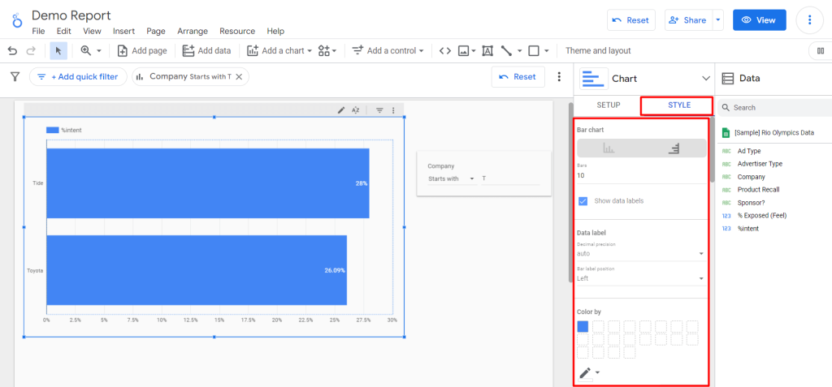Click the Looker Studio logo icon
832x387 pixels.
point(18,21)
